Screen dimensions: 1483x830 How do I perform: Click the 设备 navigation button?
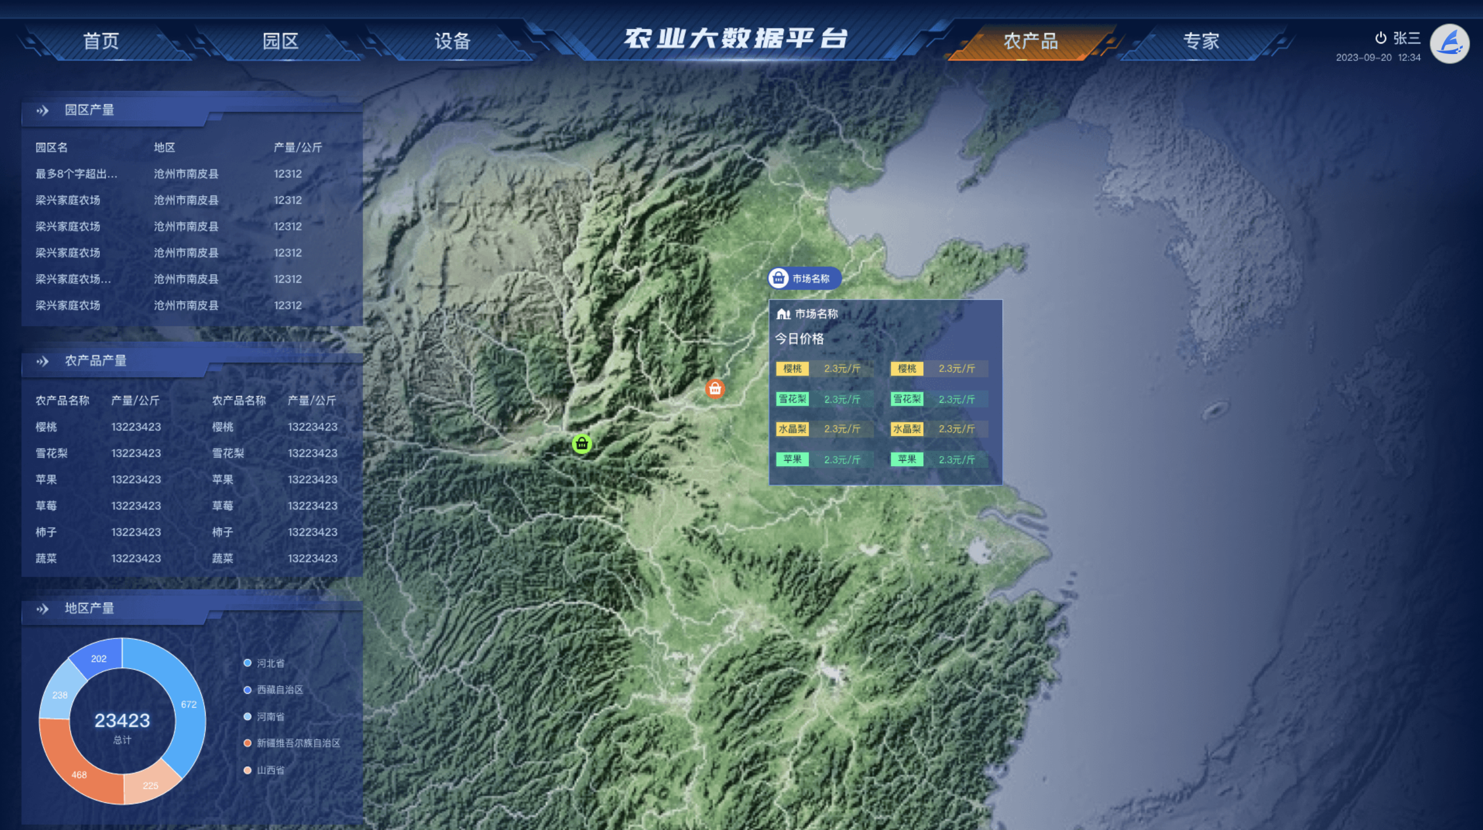point(452,41)
